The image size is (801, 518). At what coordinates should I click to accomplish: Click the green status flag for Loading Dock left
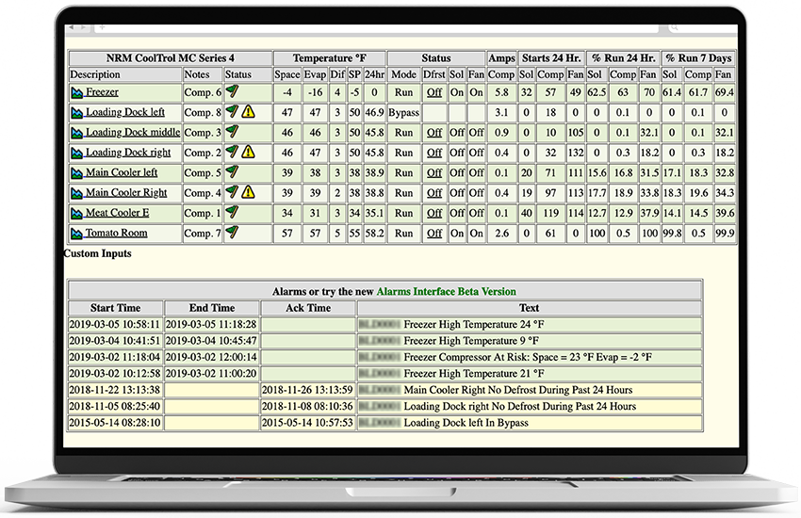tap(232, 111)
